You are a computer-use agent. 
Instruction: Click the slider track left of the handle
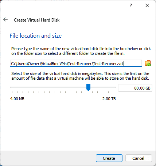click(48, 87)
